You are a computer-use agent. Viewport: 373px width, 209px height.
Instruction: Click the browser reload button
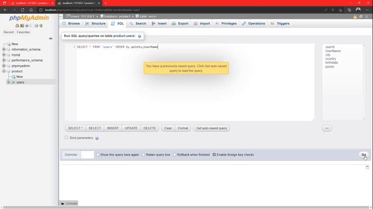pyautogui.click(x=22, y=10)
